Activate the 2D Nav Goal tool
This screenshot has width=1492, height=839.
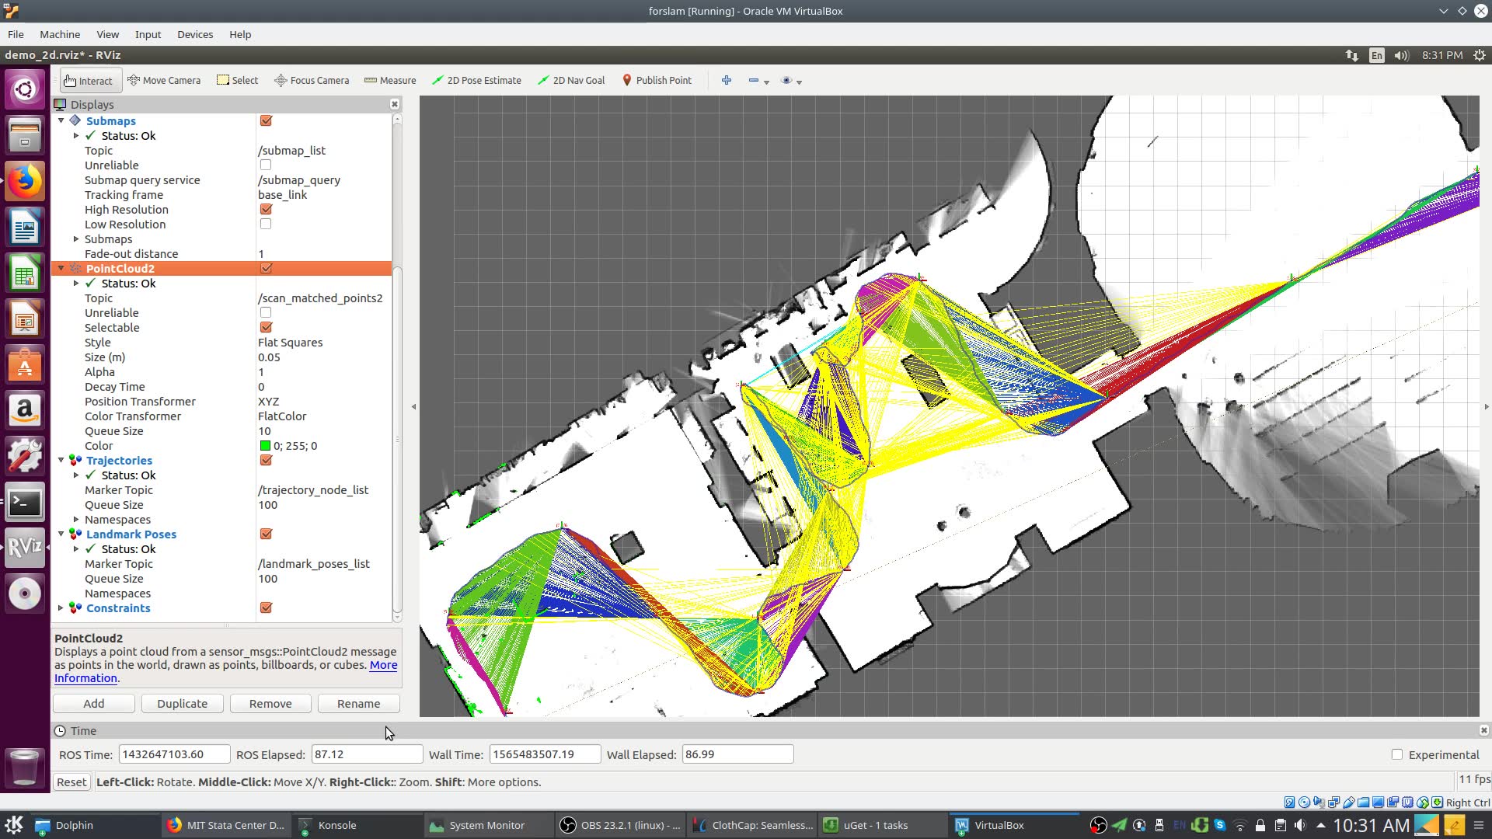pos(571,80)
